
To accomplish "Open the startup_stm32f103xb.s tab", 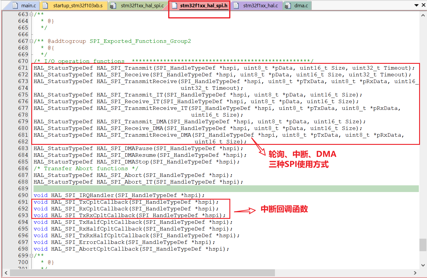I will pyautogui.click(x=74, y=6).
